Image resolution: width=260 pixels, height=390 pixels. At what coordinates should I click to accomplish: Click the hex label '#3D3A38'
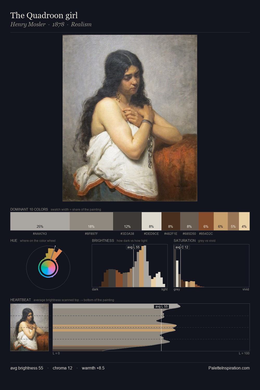coord(127,233)
